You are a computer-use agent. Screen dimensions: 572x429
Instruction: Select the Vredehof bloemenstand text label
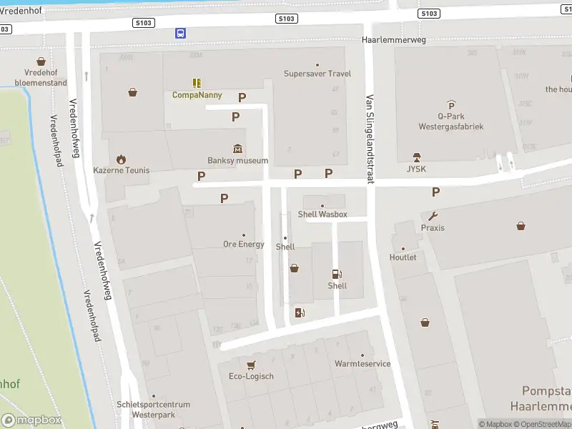(x=41, y=78)
